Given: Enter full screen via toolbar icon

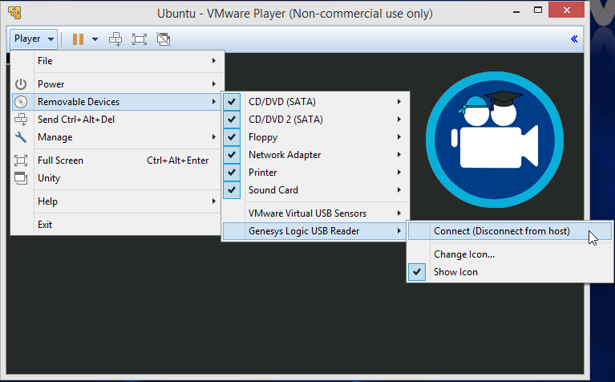Looking at the screenshot, I should point(140,39).
